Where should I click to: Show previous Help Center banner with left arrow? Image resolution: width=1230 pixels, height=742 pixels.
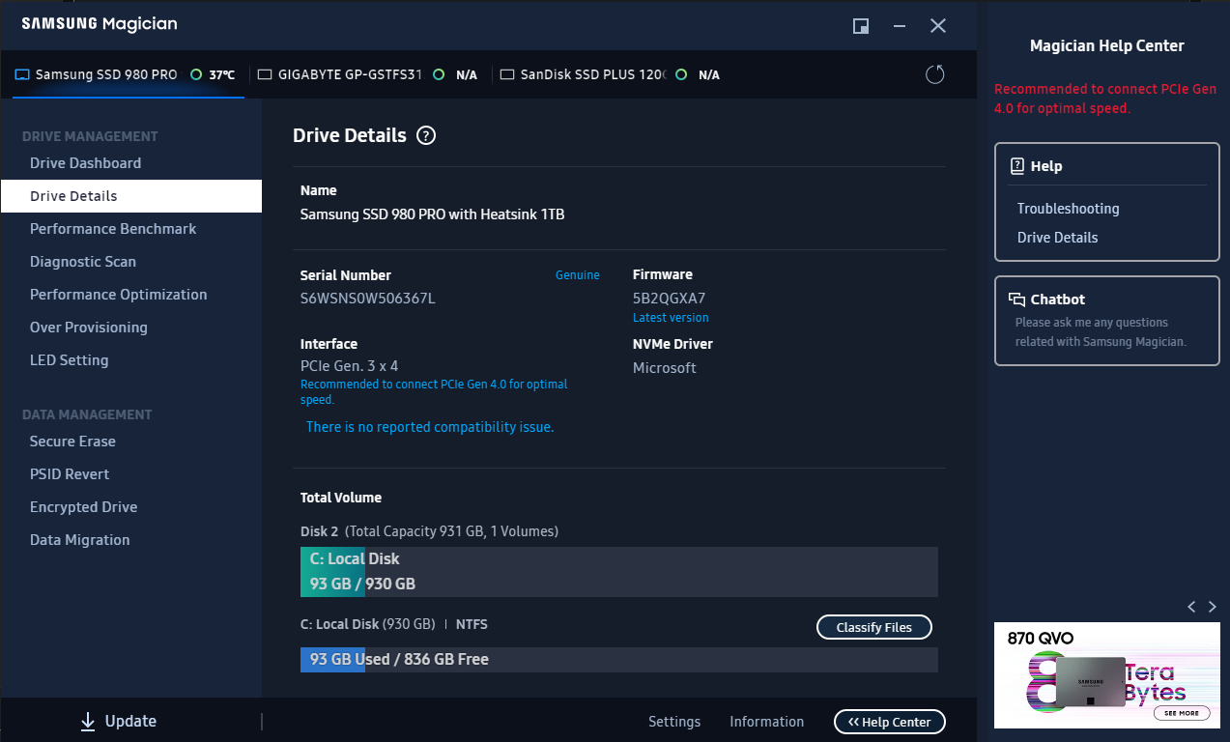pos(1191,607)
